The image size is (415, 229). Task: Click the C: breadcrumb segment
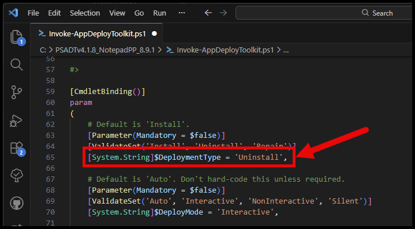pyautogui.click(x=43, y=50)
